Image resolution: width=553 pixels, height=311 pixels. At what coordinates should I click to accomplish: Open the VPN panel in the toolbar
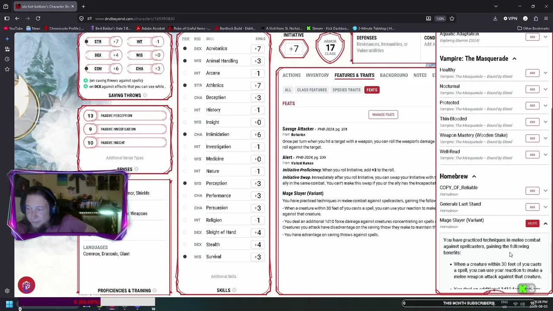point(510,19)
